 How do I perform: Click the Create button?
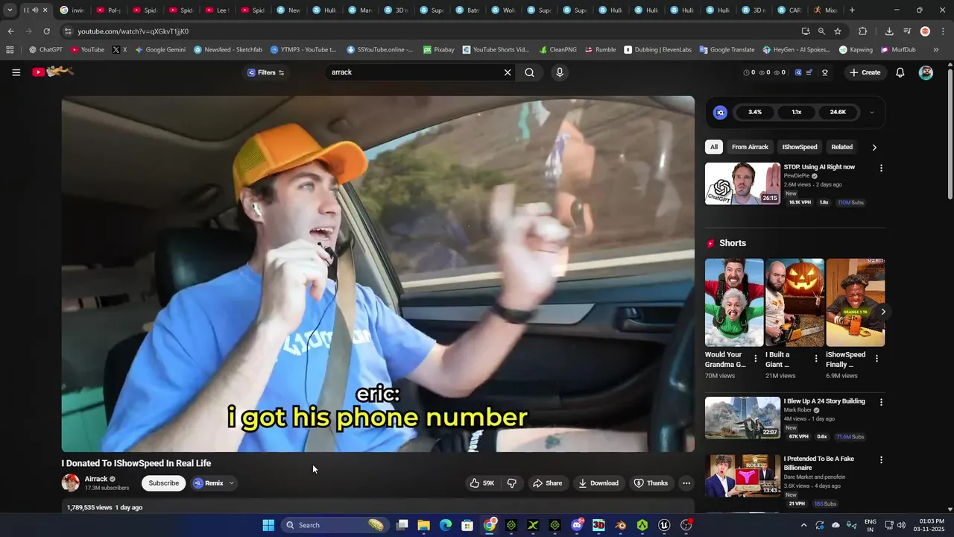[x=865, y=72]
